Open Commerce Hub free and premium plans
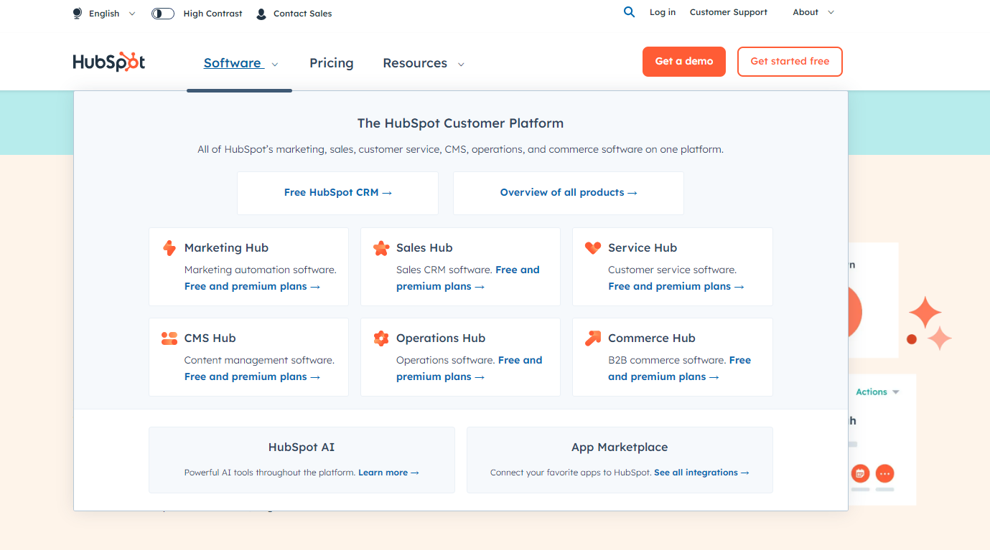The height and width of the screenshot is (550, 990). tap(679, 369)
